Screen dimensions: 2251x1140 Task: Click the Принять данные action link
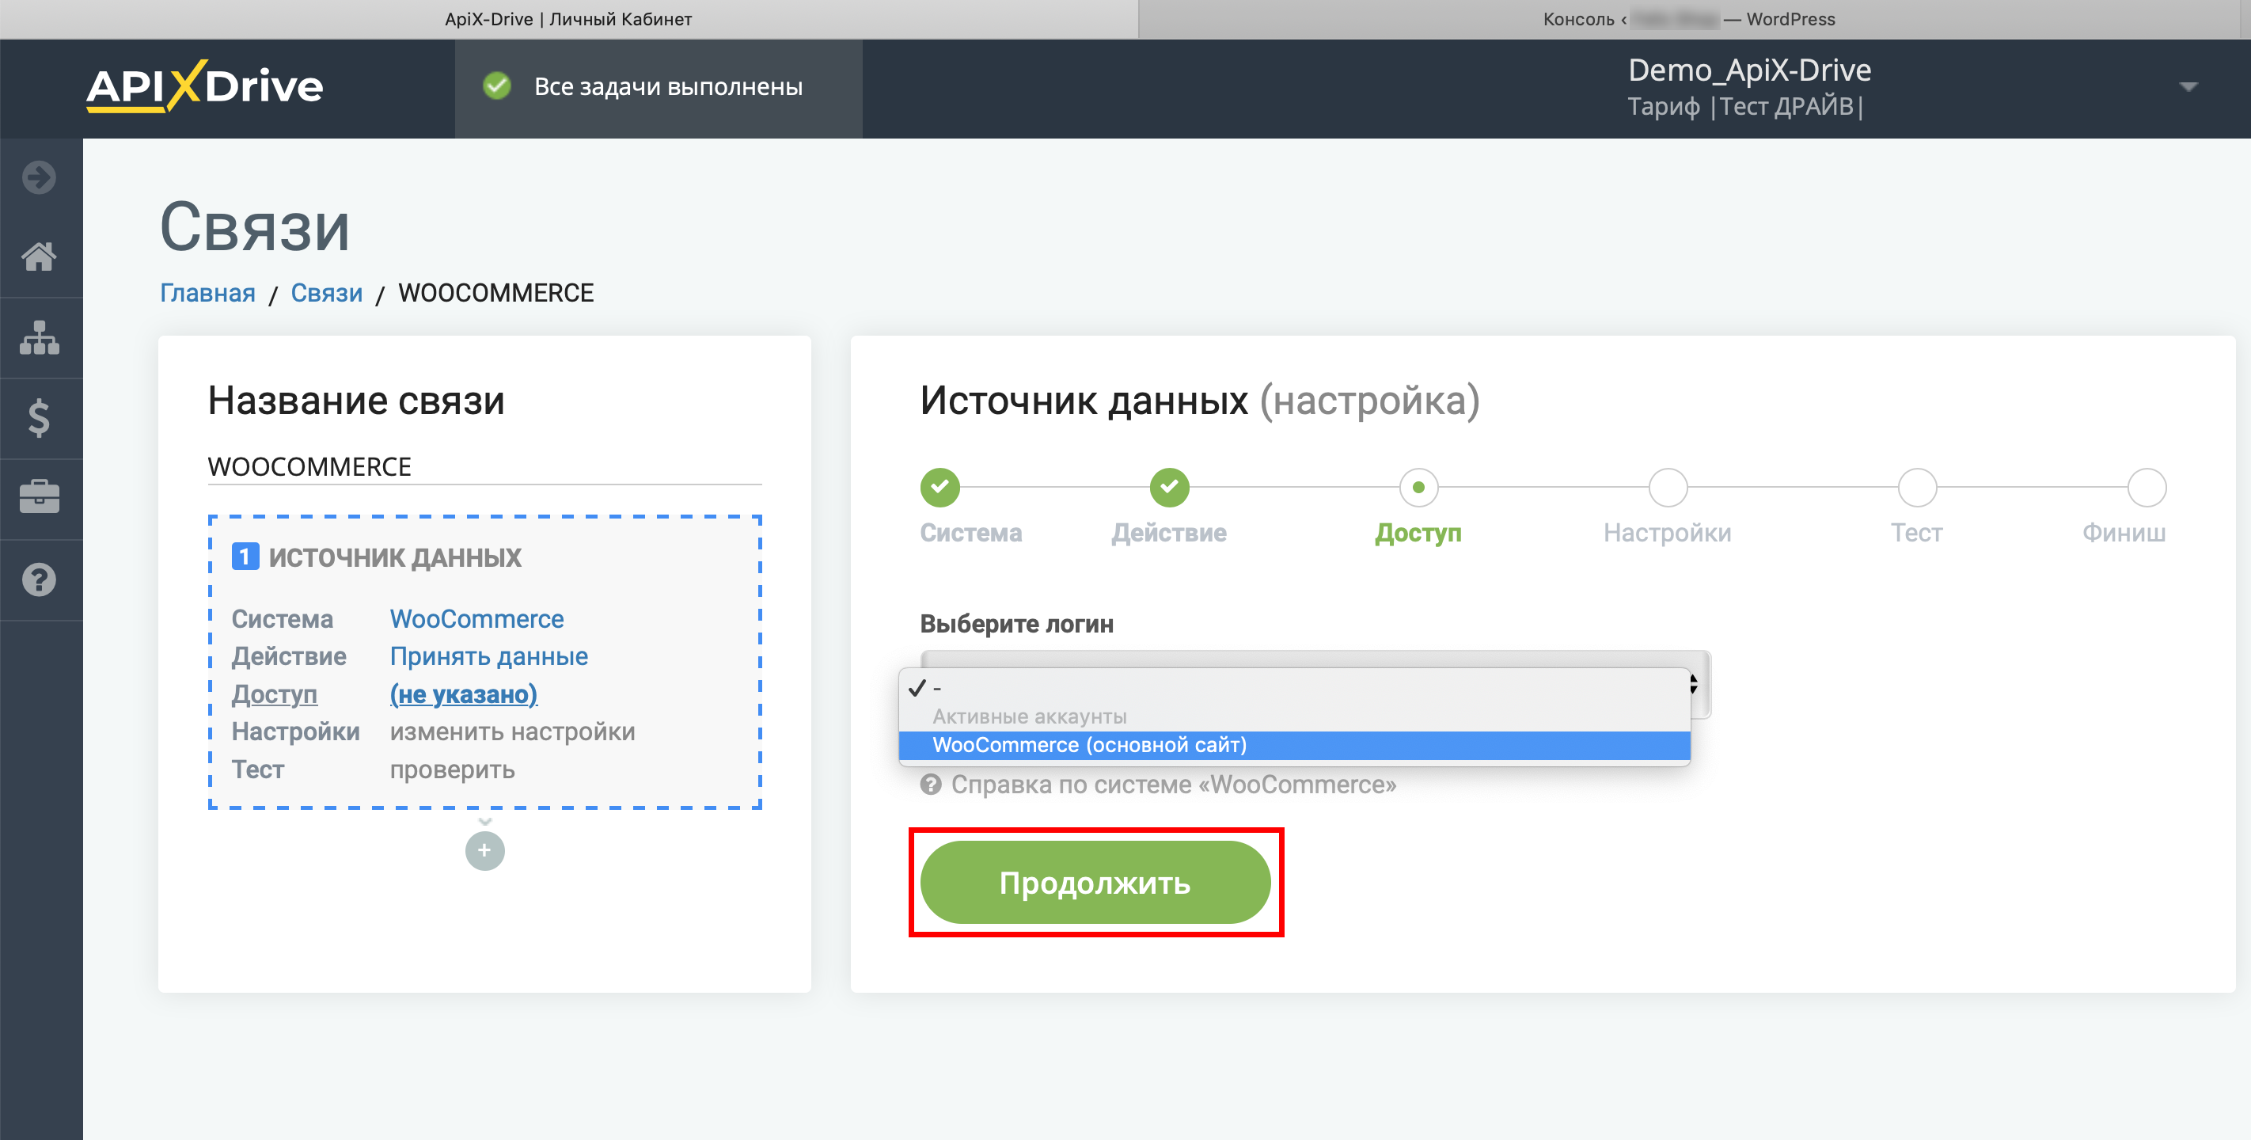(x=488, y=656)
